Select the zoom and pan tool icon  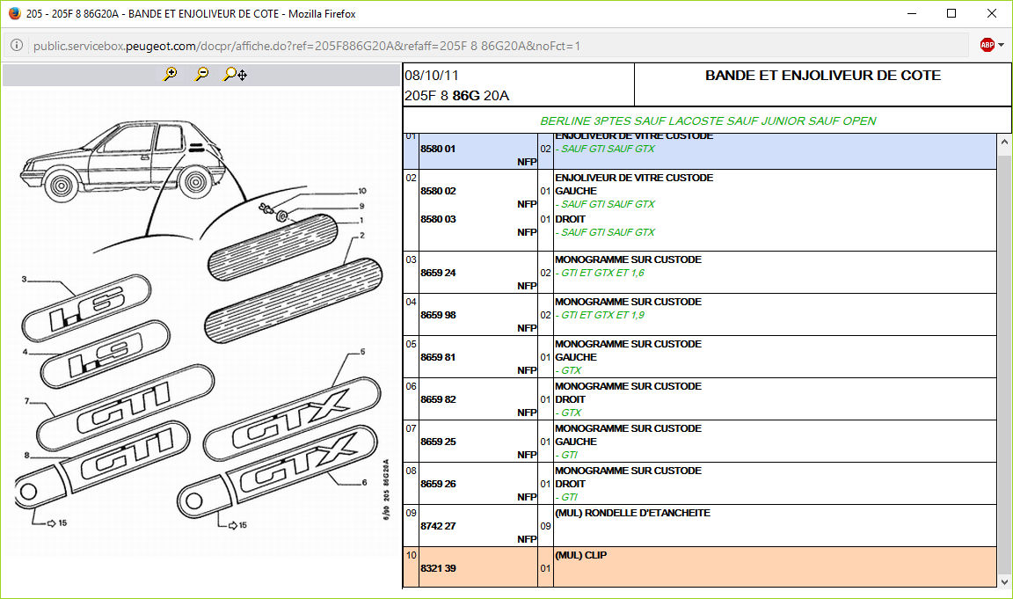click(235, 75)
